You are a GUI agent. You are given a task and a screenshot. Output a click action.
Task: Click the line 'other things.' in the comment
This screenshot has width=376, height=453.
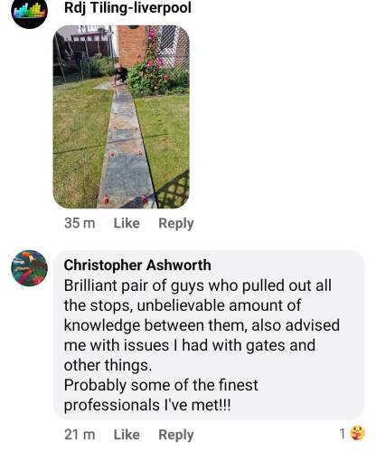(108, 365)
